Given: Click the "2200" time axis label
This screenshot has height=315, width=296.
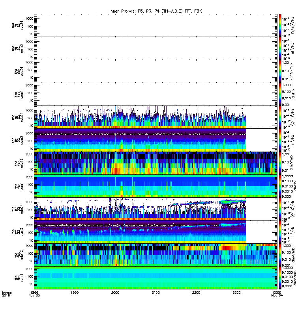Looking at the screenshot, I should coord(196,293).
